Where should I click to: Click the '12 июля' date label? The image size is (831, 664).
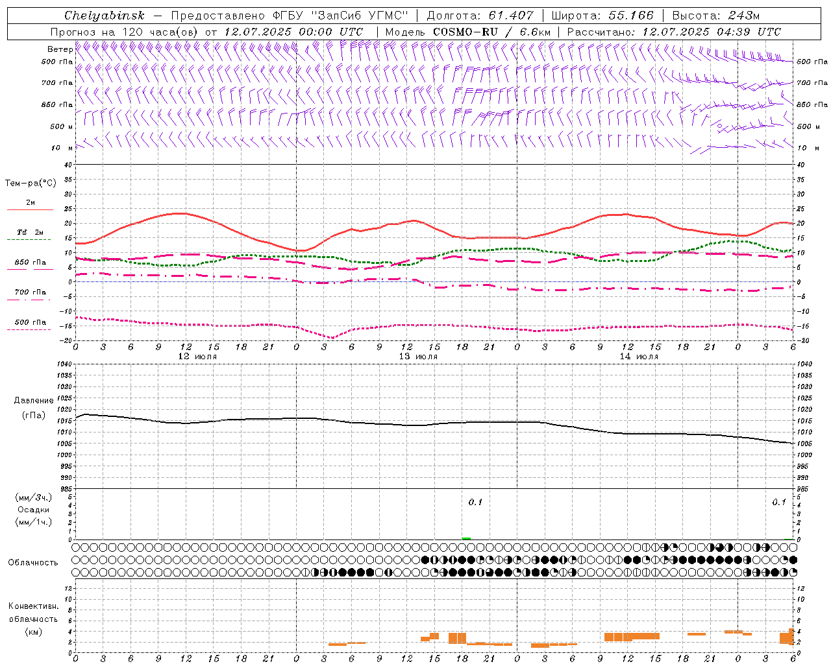(197, 356)
